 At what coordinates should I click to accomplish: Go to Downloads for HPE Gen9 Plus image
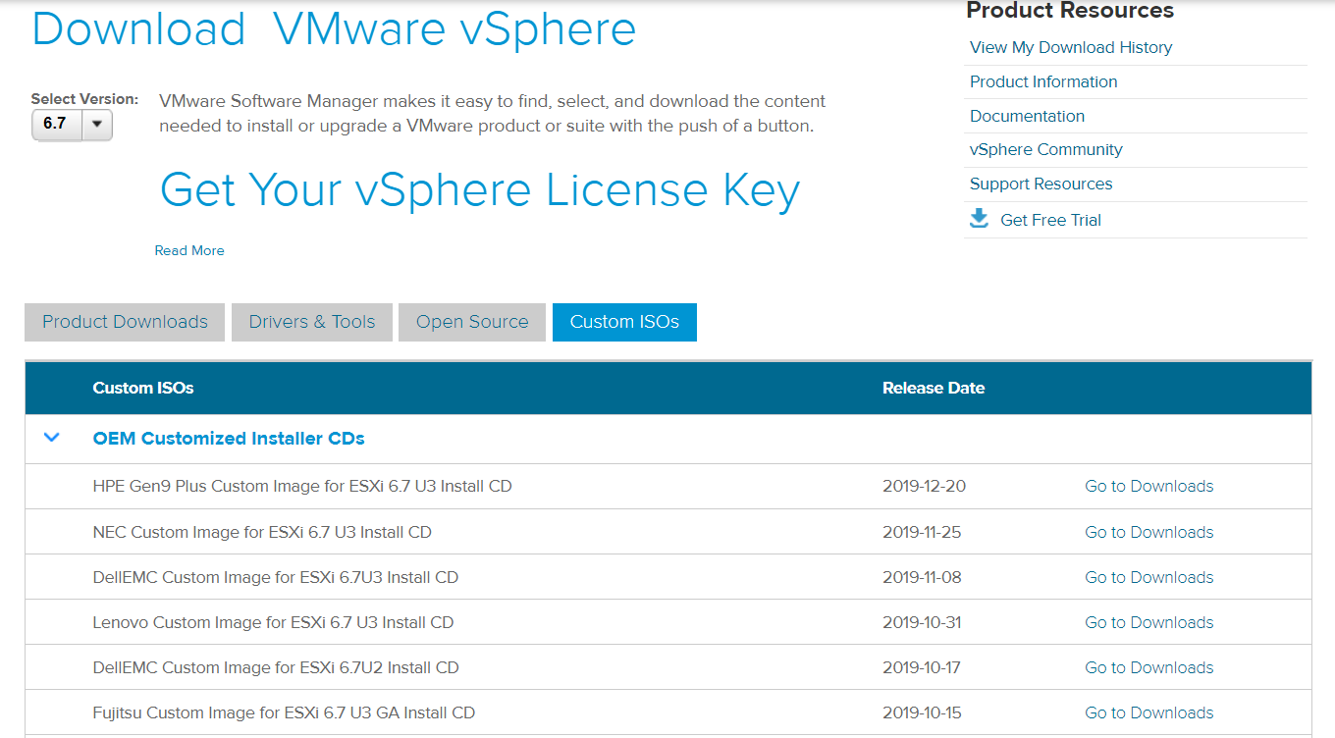click(x=1148, y=486)
